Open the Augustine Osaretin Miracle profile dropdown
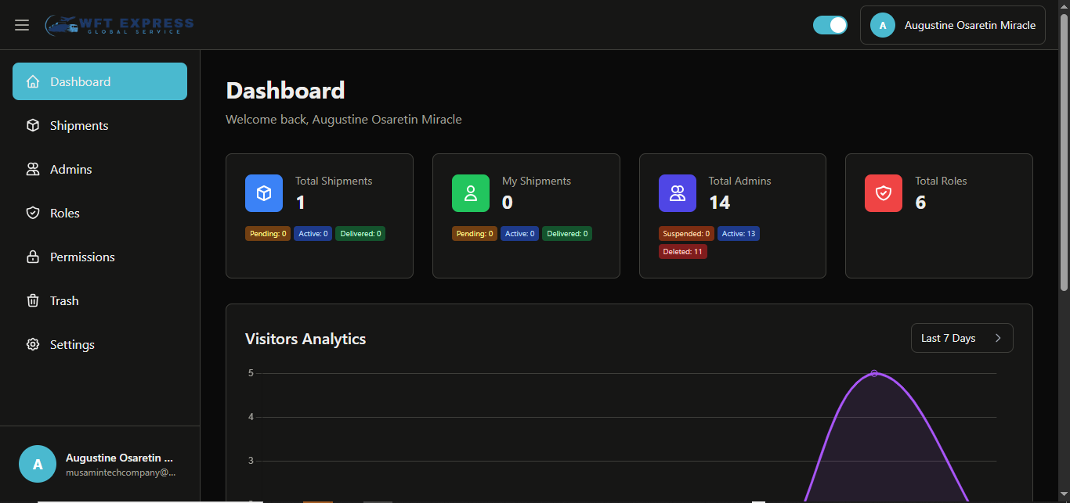Screen dimensions: 1070x503 click(953, 24)
